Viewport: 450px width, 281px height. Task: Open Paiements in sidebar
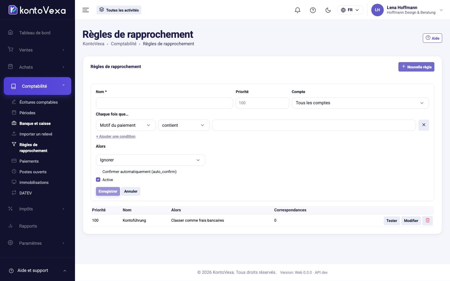click(29, 161)
